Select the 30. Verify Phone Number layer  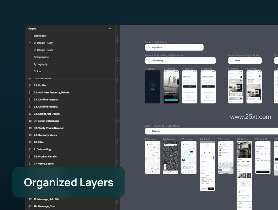coord(49,128)
